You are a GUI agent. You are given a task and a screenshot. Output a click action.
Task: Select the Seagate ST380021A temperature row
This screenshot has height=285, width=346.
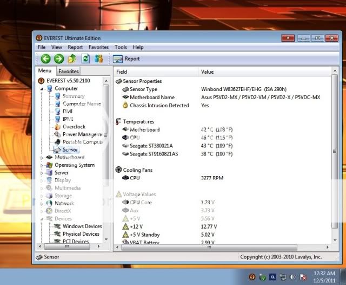223,146
